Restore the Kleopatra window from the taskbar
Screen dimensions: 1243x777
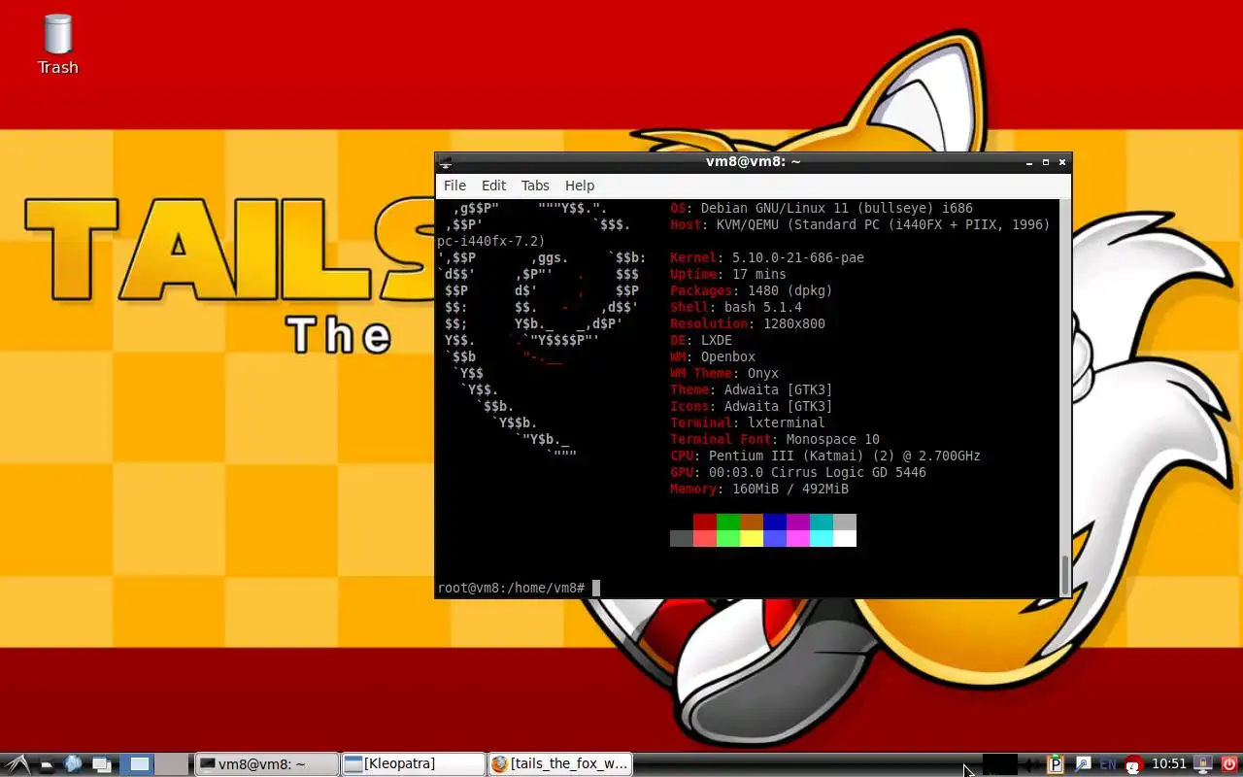[x=413, y=764]
